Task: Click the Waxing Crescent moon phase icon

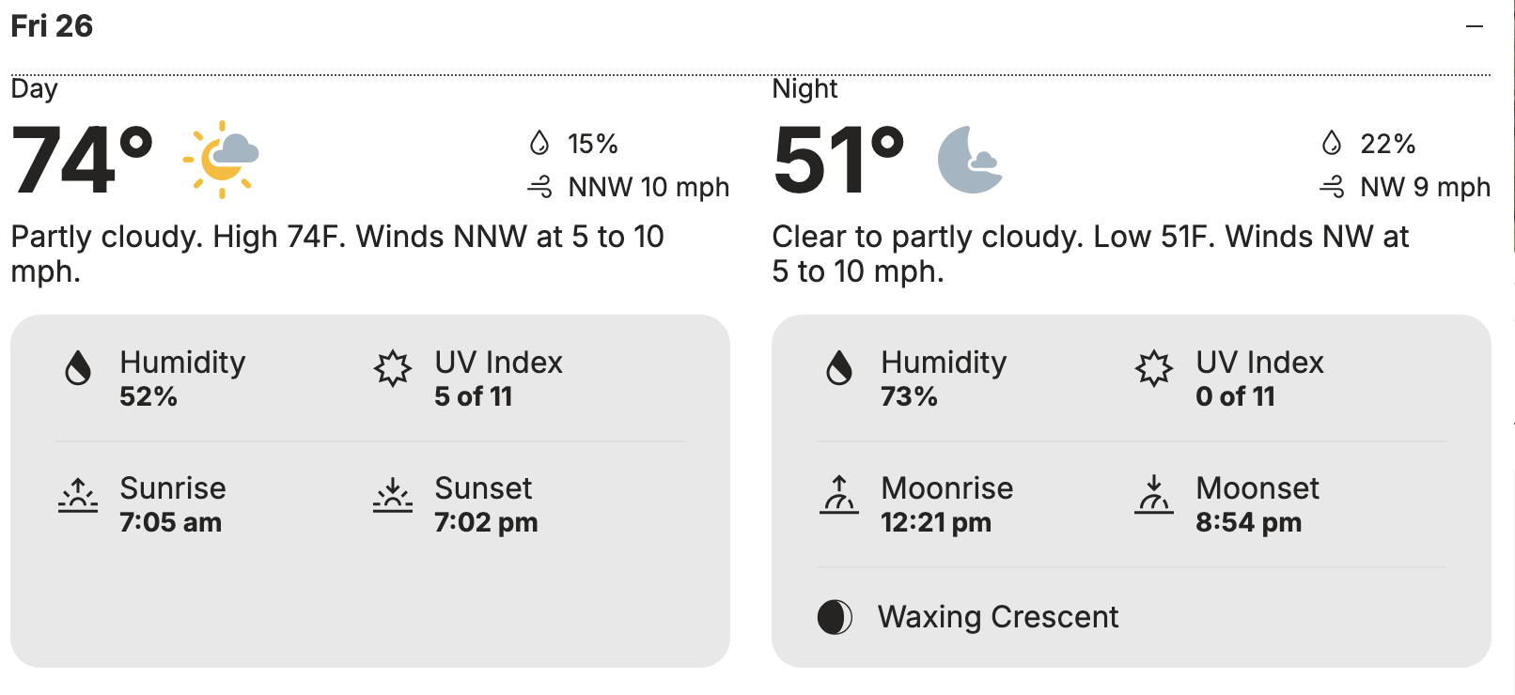Action: coord(835,617)
